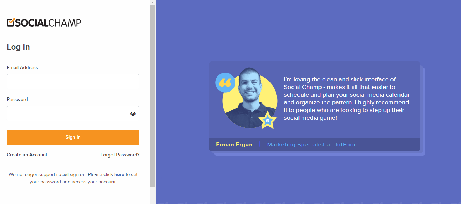This screenshot has height=204, width=461.
Task: Click the star champion badge on the portrait
Action: coord(268,121)
